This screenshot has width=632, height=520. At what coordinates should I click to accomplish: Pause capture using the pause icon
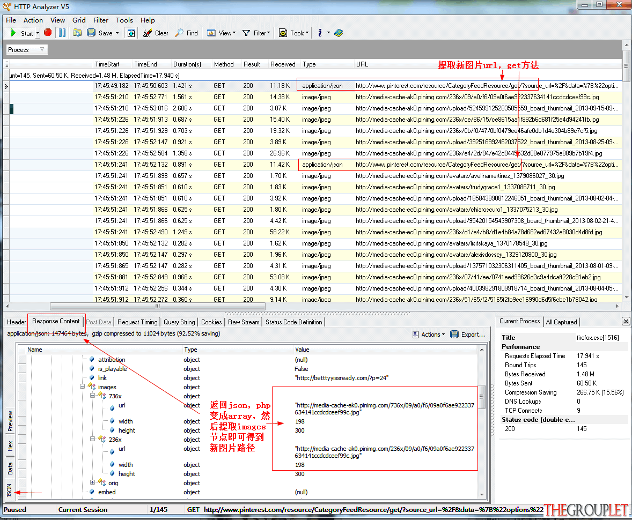click(x=62, y=33)
